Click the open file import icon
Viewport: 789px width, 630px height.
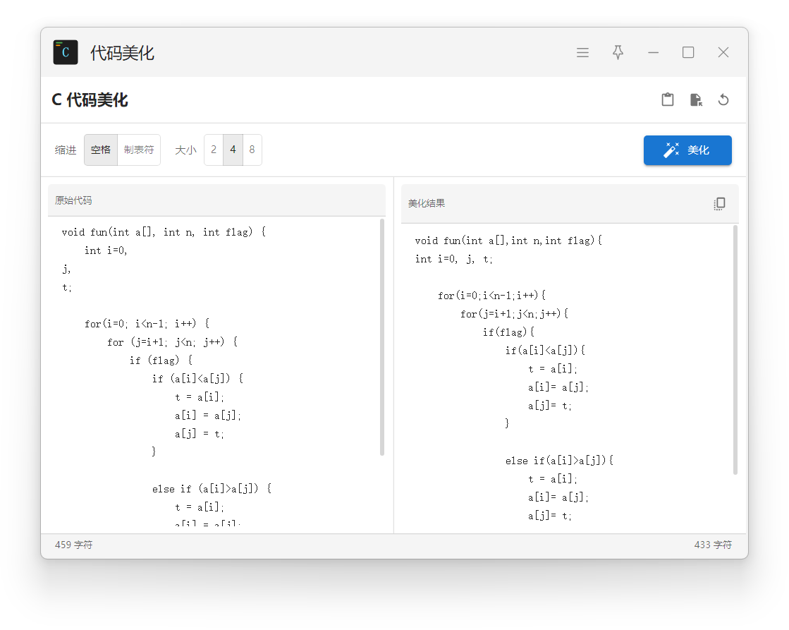tap(695, 100)
